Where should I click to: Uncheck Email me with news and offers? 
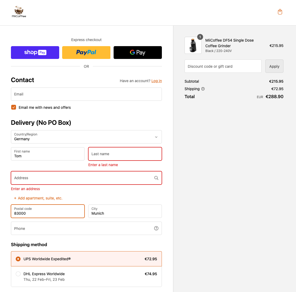coord(14,107)
